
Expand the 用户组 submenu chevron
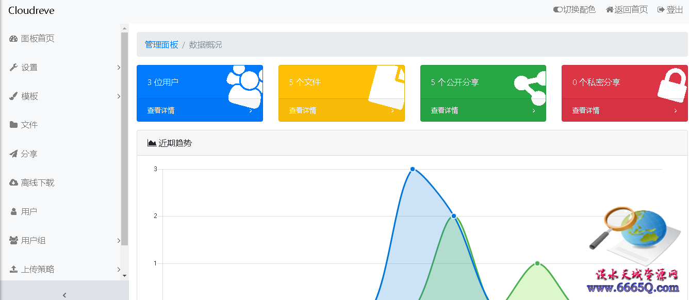tap(119, 240)
